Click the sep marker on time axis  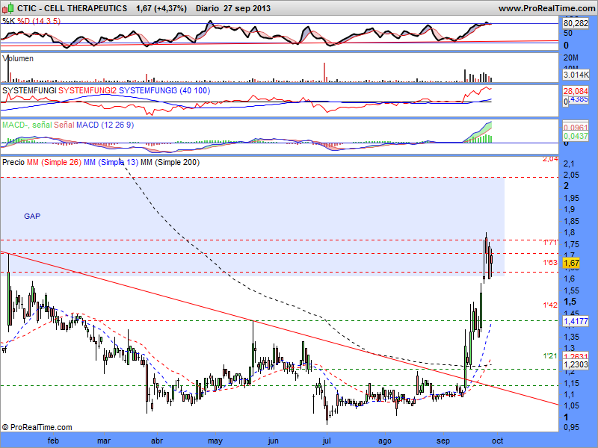click(x=443, y=441)
